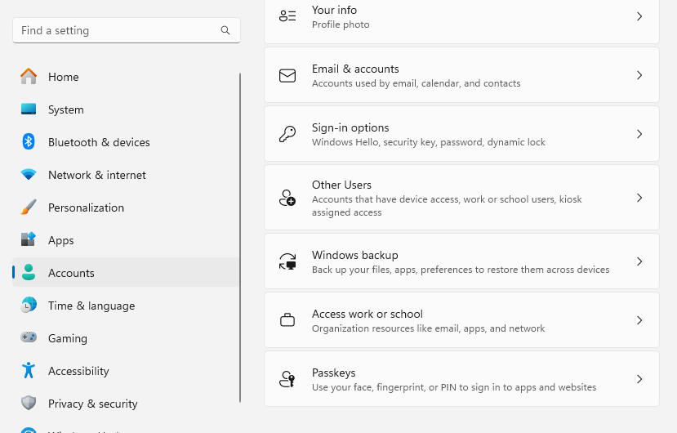Click the Accessibility figure icon
This screenshot has width=677, height=433.
pos(29,371)
